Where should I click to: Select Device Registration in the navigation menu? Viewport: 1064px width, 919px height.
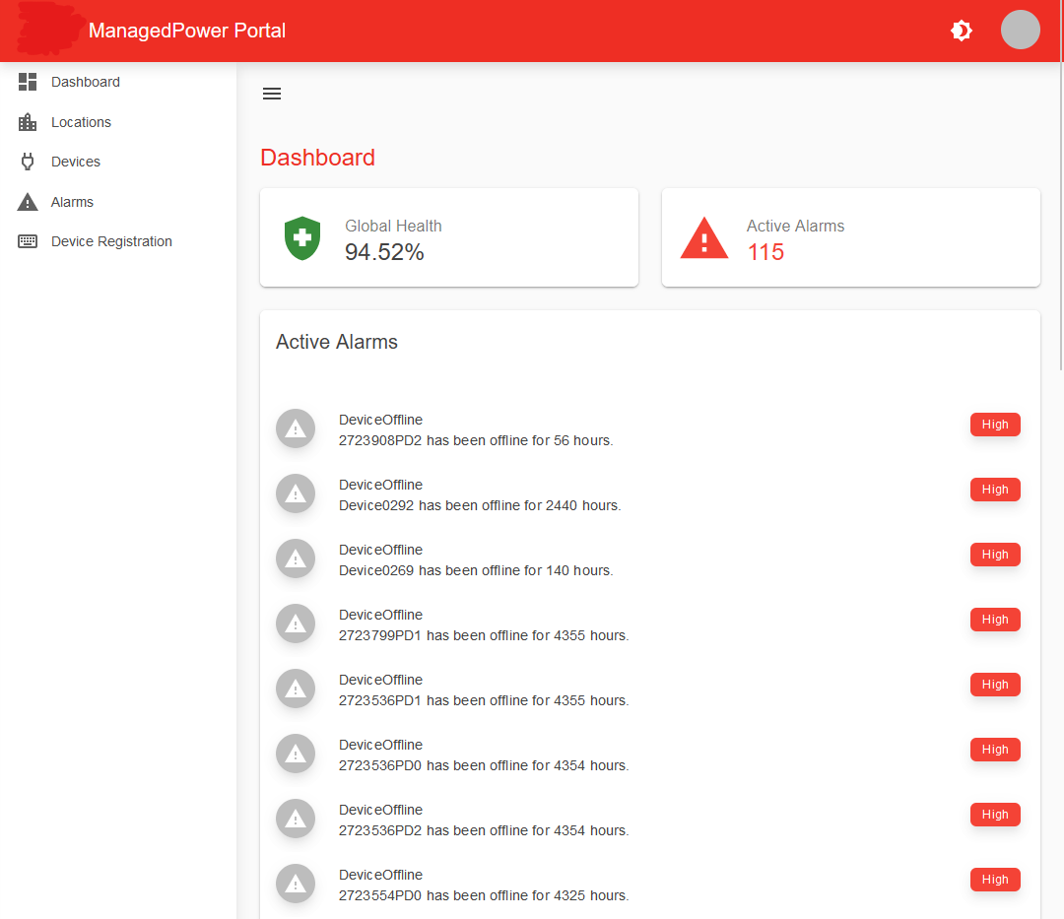(111, 241)
